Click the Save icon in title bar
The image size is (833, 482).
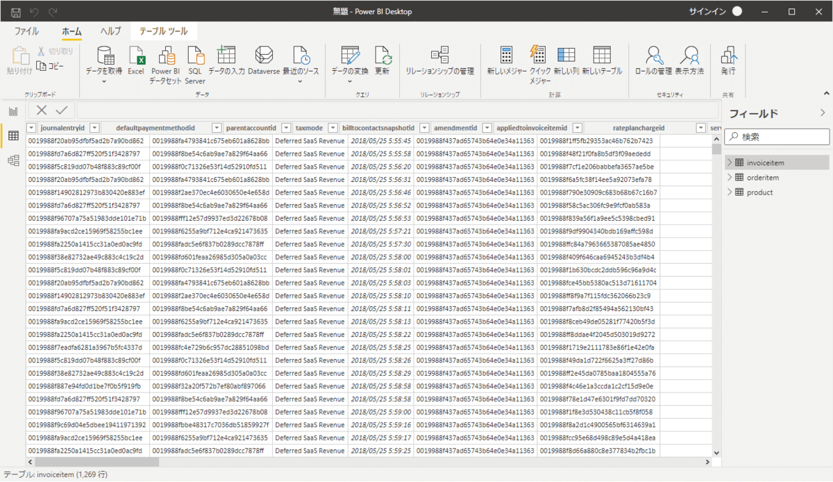click(x=16, y=12)
